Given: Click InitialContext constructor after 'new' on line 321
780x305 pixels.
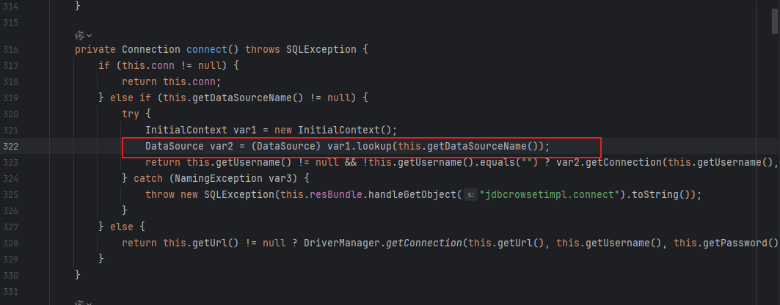Looking at the screenshot, I should [x=339, y=131].
